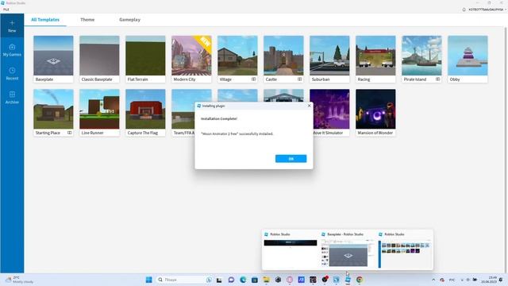Open Microsoft Edge from the taskbar
Image resolution: width=508 pixels, height=286 pixels.
point(243,280)
